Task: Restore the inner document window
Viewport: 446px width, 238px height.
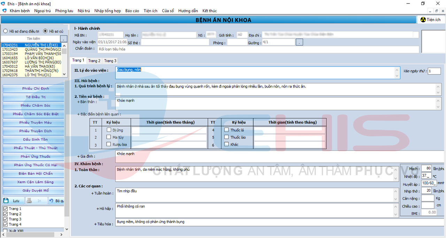Action: (x=436, y=11)
